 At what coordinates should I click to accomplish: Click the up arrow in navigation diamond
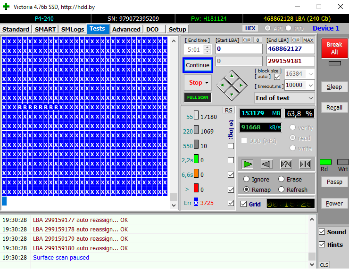pyautogui.click(x=232, y=76)
